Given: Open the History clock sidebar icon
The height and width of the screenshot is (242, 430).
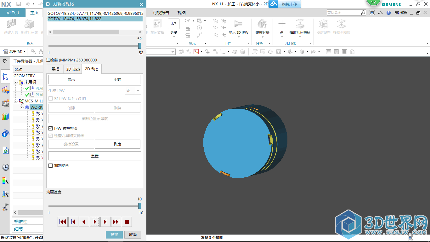Looking at the screenshot, I should click(5, 167).
